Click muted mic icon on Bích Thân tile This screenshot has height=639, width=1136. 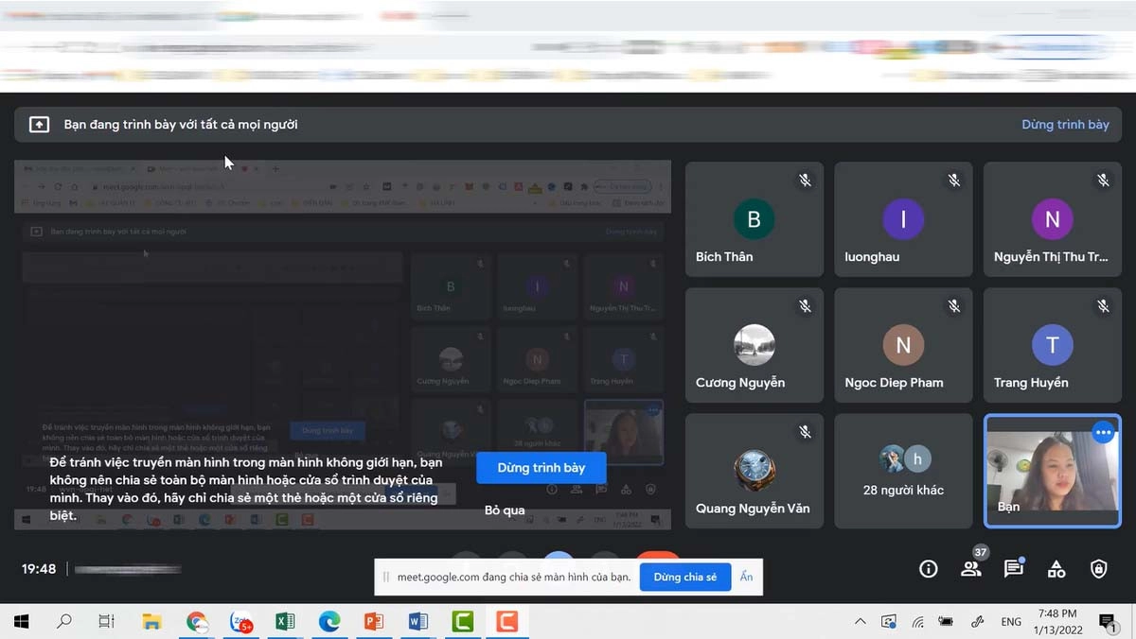click(805, 180)
